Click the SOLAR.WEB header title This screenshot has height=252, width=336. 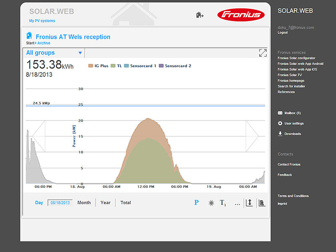[x=52, y=11]
